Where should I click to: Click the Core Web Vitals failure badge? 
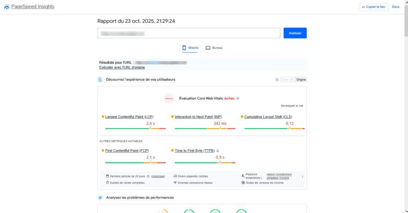pyautogui.click(x=169, y=99)
